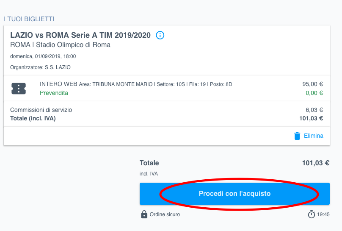
Task: Click the blue trash can icon
Action: [297, 136]
